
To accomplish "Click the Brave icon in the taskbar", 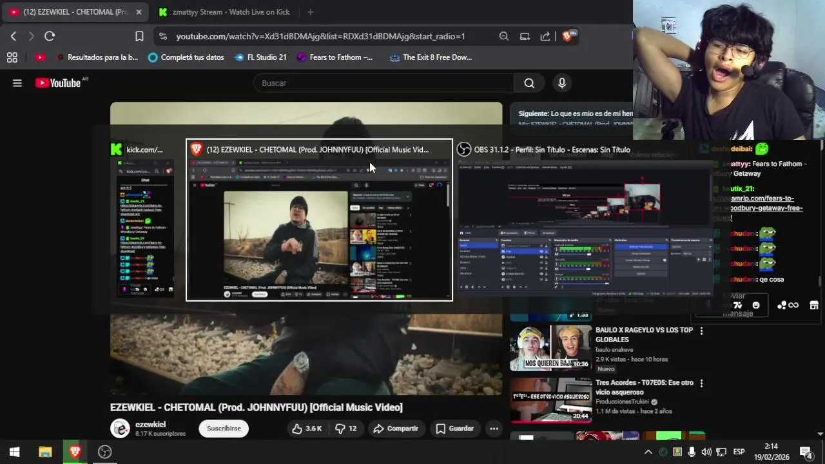I will [75, 452].
